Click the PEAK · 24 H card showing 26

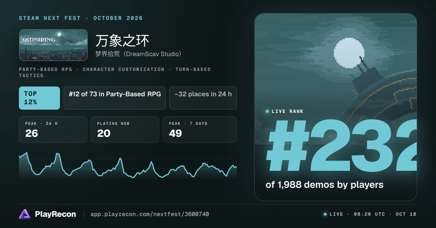coord(53,130)
